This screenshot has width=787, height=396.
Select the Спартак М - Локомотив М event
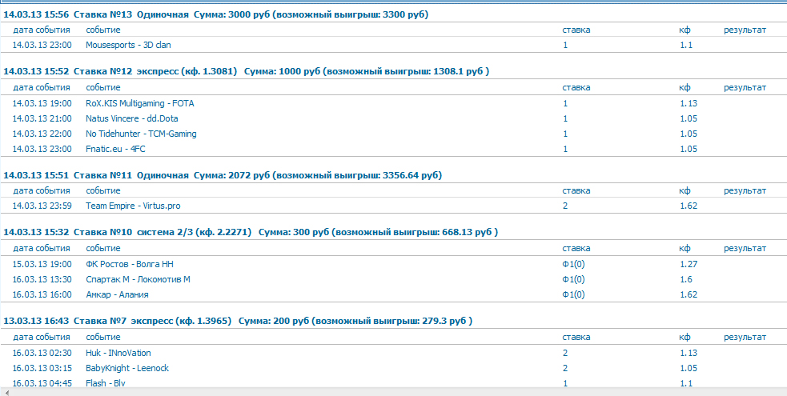pyautogui.click(x=138, y=279)
